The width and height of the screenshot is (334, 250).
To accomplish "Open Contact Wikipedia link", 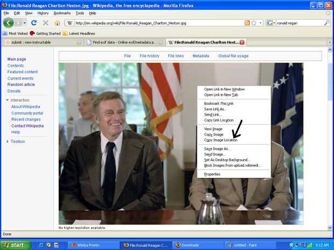I will (x=27, y=126).
